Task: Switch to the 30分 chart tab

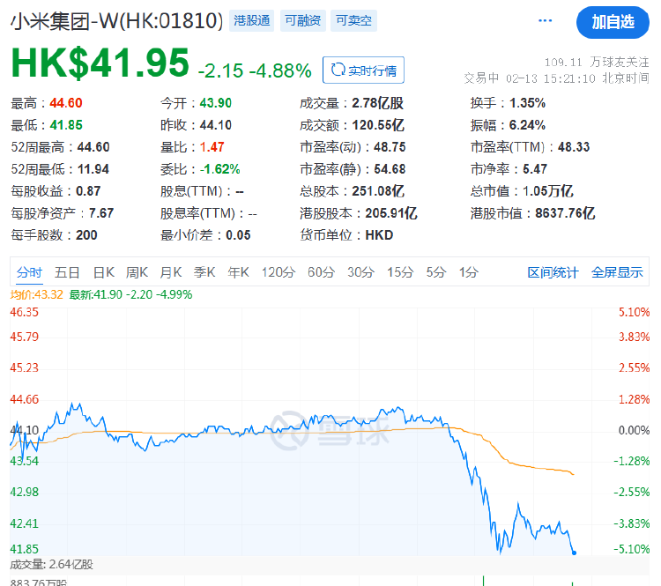Action: click(360, 272)
